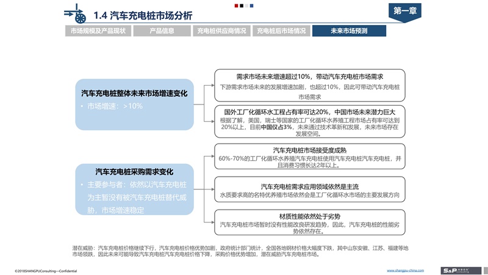The width and height of the screenshot is (488, 275).
Task: Click the 汽车充电桩市场接受度成熟 box
Action: tap(309, 157)
